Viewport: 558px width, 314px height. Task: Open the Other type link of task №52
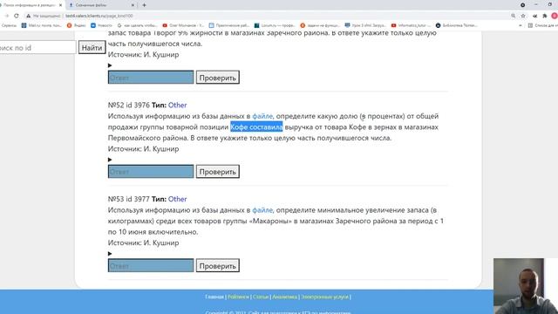point(177,105)
